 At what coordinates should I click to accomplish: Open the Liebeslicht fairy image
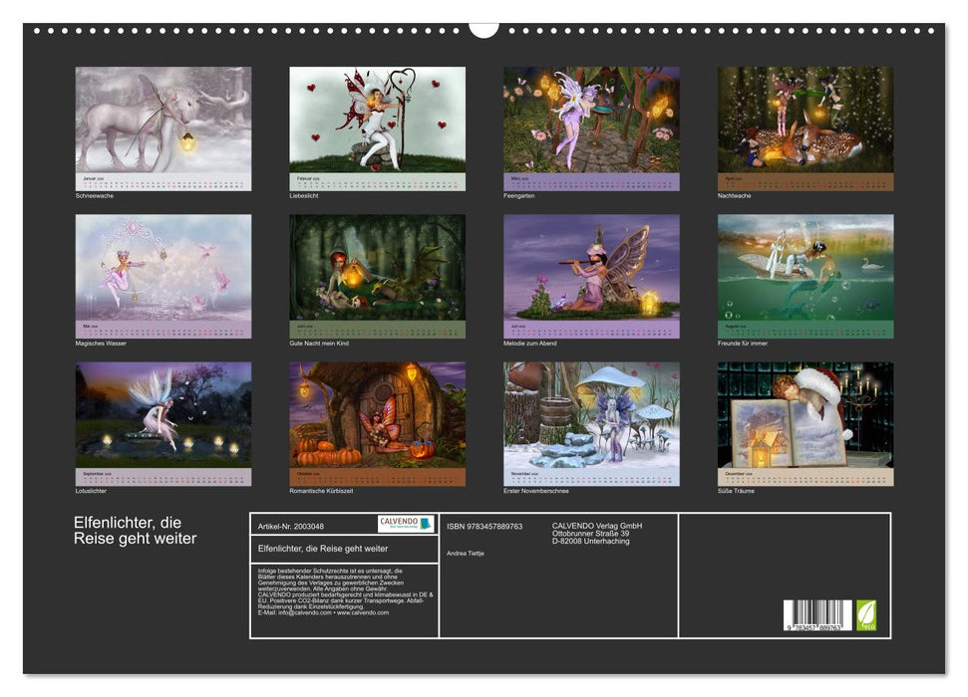(377, 119)
